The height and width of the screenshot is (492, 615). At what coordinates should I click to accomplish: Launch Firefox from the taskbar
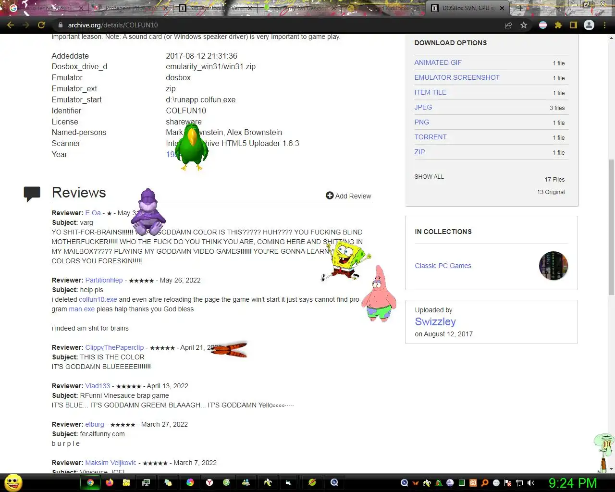pyautogui.click(x=110, y=482)
